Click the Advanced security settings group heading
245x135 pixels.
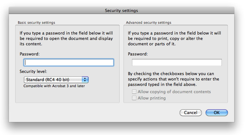[x=149, y=22]
